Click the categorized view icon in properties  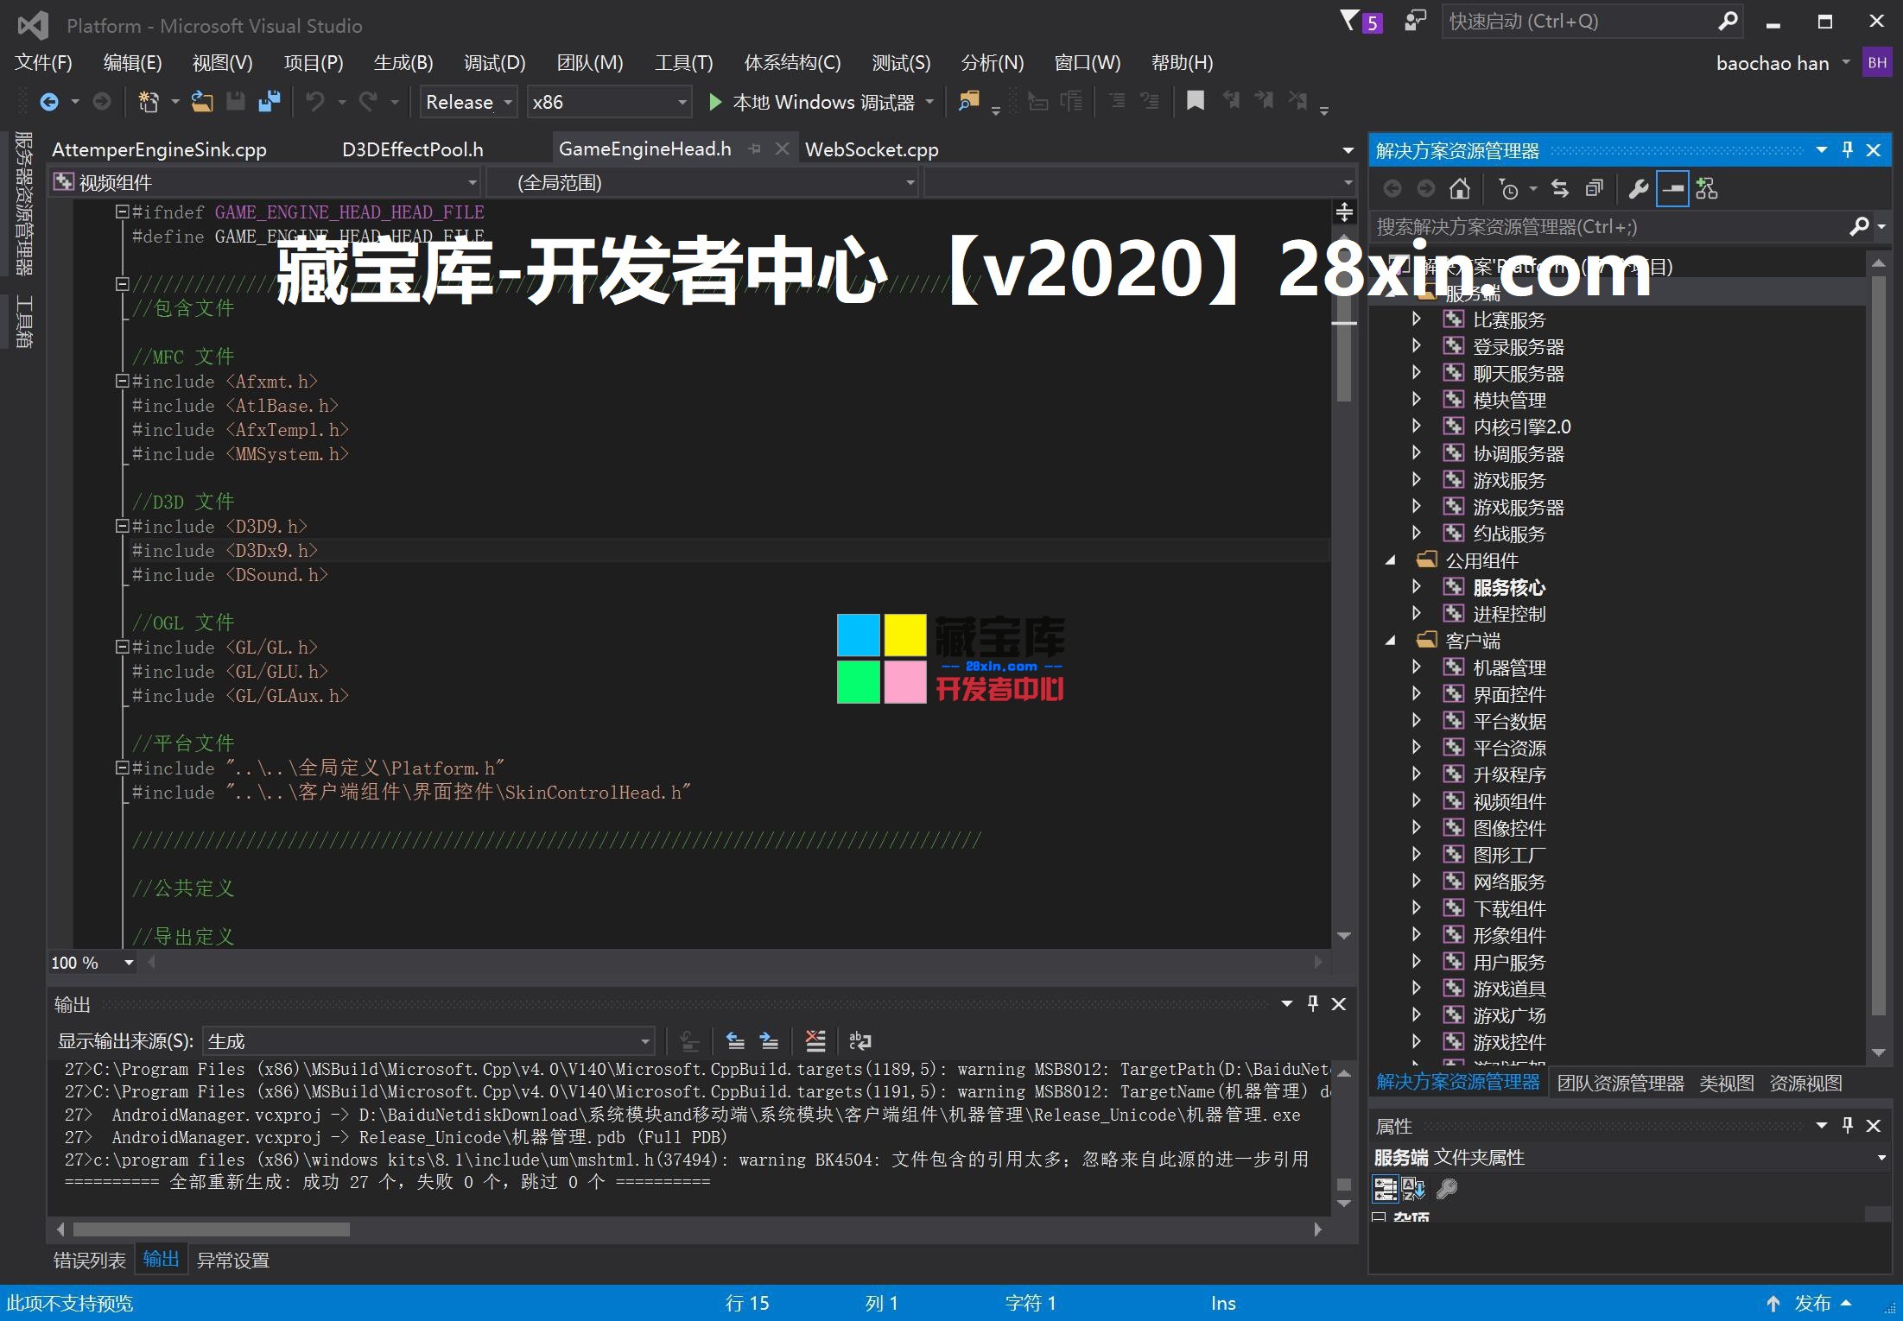pos(1386,1189)
